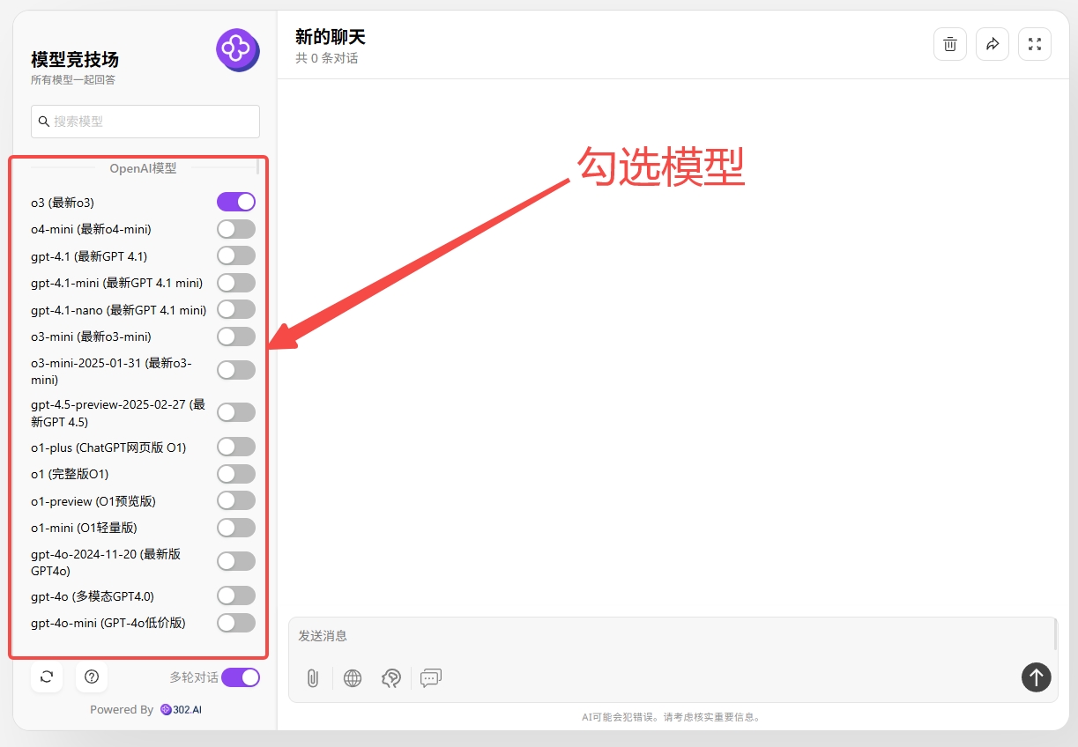Click the gpt-4o (多模态GPT4.0) label
The image size is (1078, 747).
pyautogui.click(x=93, y=596)
